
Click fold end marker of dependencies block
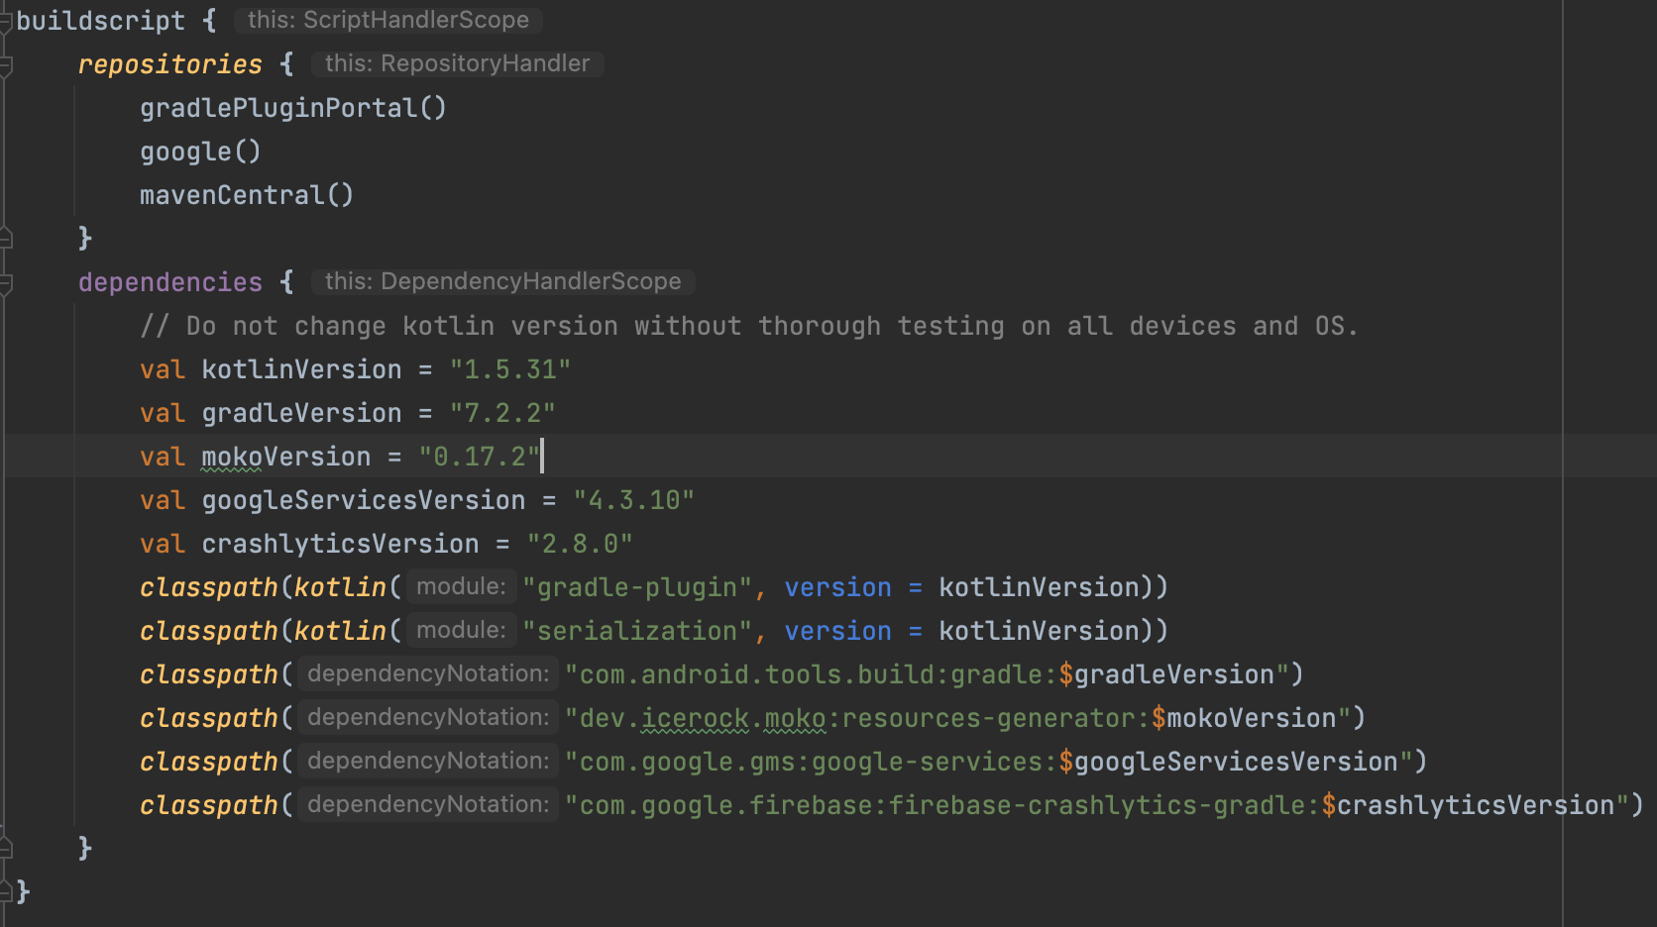(x=5, y=848)
